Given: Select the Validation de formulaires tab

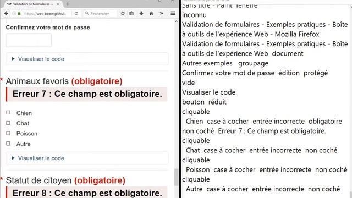Looking at the screenshot, I should (33, 4).
